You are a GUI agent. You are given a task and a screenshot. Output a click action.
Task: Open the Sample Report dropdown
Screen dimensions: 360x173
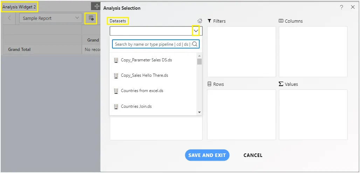pyautogui.click(x=50, y=18)
